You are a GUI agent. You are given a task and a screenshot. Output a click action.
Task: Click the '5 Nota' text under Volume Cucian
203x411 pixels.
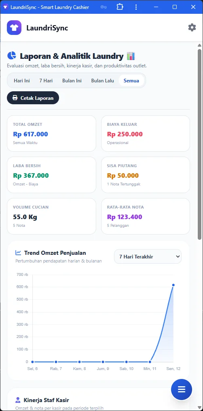(19, 226)
